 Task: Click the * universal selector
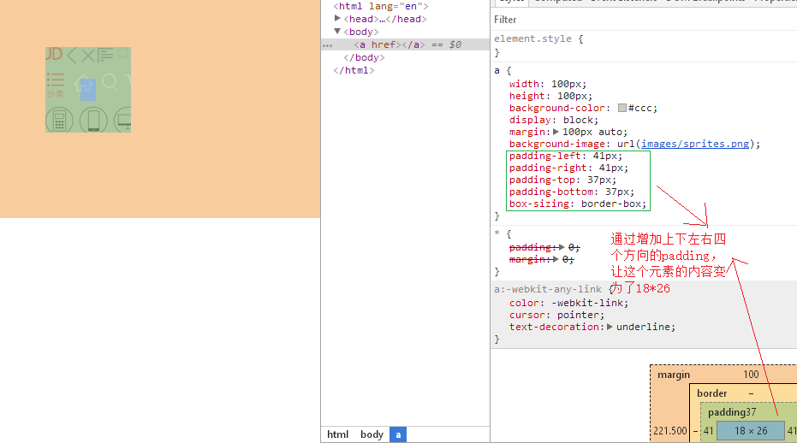tap(497, 233)
